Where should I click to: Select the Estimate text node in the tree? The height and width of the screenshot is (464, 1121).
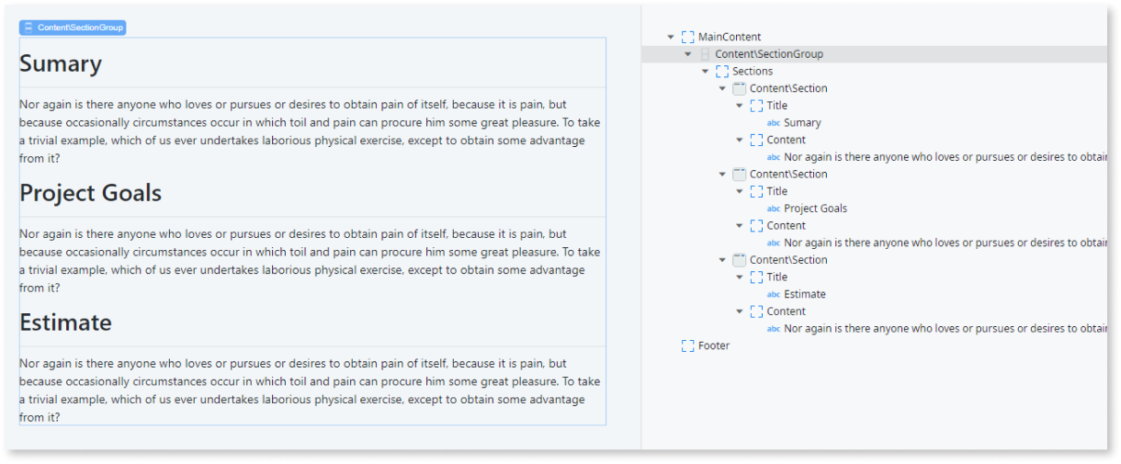(804, 295)
